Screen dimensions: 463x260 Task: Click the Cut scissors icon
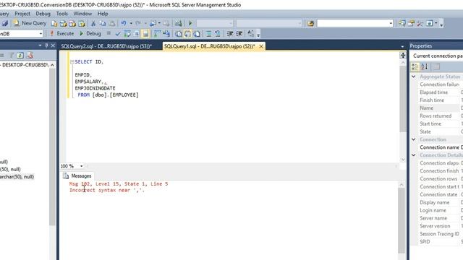(x=93, y=23)
